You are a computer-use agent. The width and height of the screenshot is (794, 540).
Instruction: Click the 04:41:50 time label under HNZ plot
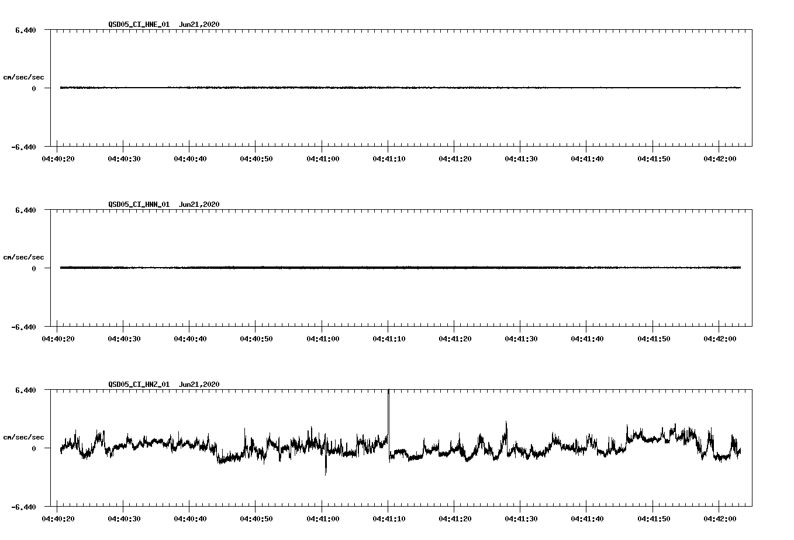(653, 519)
